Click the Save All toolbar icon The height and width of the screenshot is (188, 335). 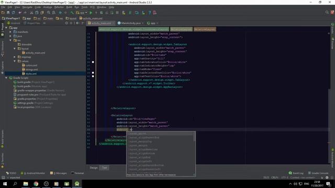[x=8, y=13]
